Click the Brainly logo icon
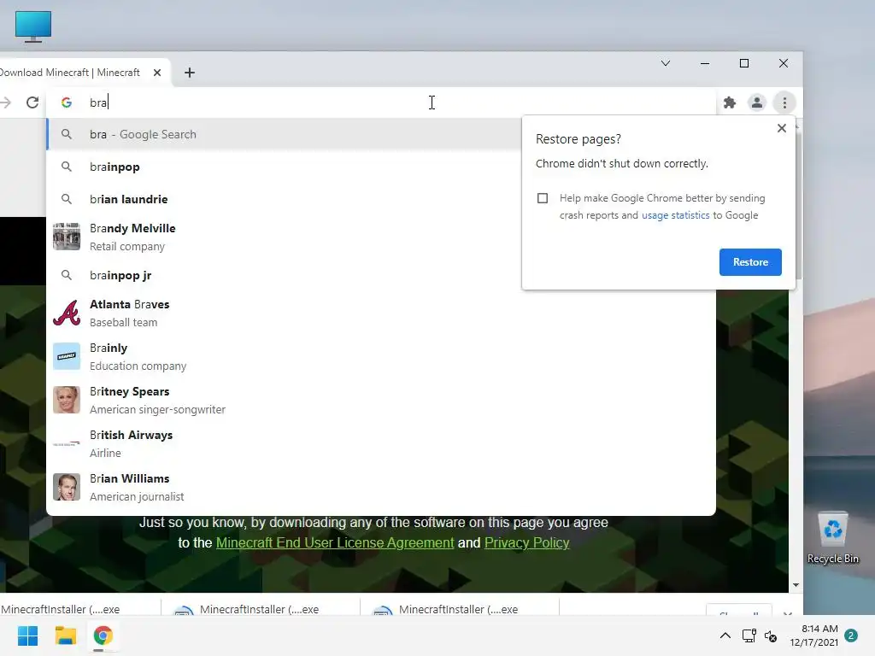This screenshot has width=875, height=656. click(67, 356)
